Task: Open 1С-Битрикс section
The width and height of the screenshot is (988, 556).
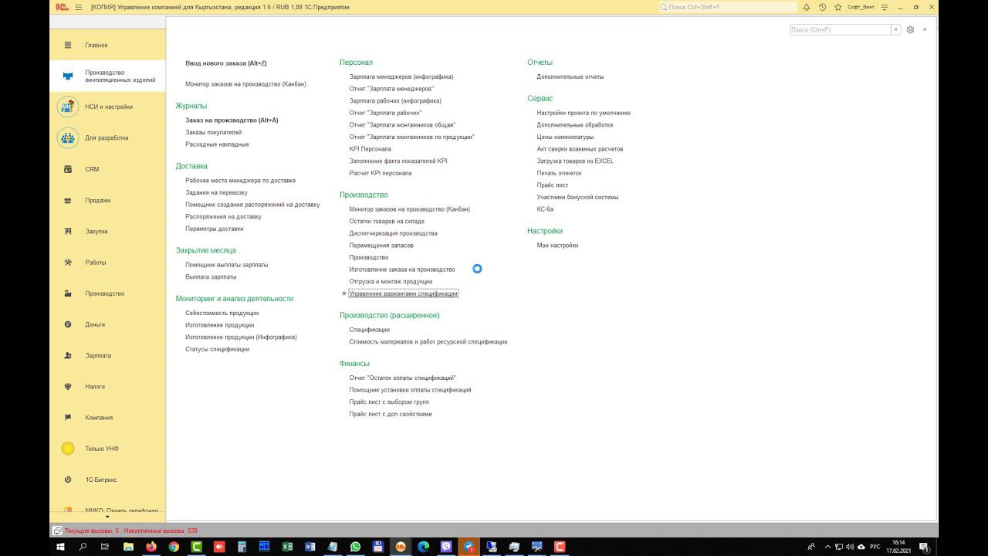Action: (x=108, y=480)
